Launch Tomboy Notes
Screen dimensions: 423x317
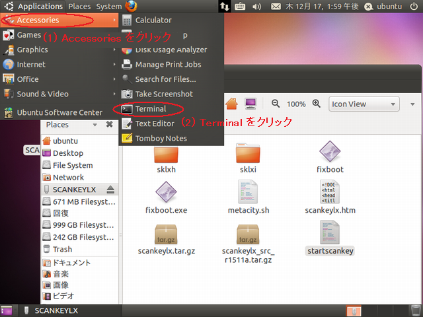pyautogui.click(x=171, y=139)
